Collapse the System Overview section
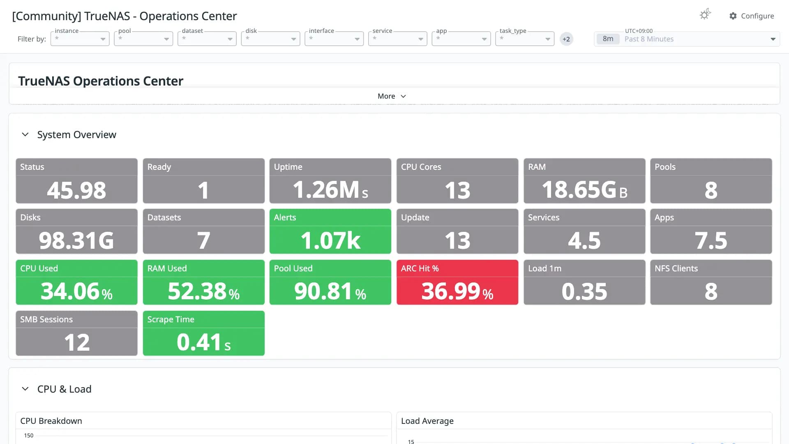The width and height of the screenshot is (789, 444). (25, 134)
